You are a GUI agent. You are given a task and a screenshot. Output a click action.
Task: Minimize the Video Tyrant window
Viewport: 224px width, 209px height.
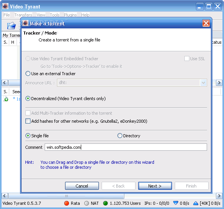(x=200, y=7)
